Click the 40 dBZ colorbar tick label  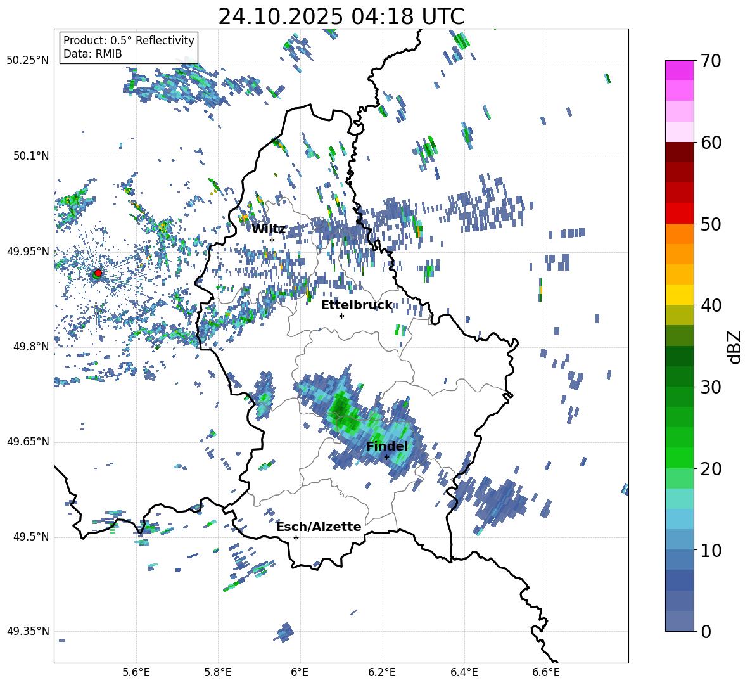coord(711,305)
